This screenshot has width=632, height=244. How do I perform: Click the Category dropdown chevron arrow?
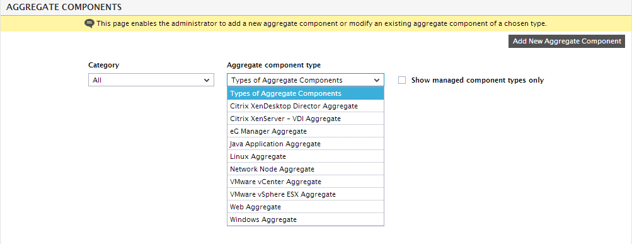(x=207, y=80)
